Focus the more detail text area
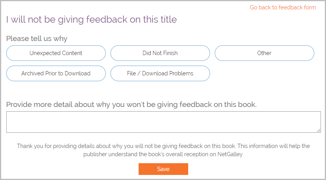 click(163, 122)
